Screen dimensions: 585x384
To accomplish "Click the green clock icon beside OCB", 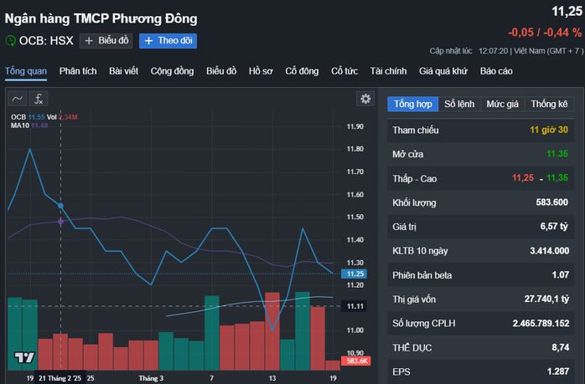I will click(x=10, y=41).
